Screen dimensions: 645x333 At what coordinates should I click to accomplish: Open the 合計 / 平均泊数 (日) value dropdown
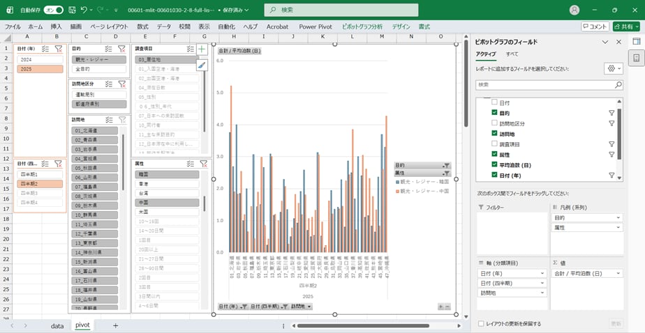pyautogui.click(x=616, y=273)
